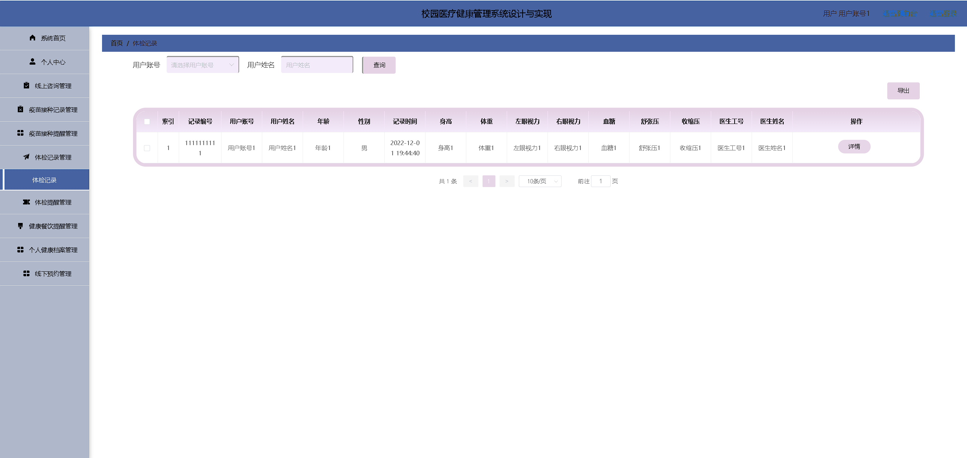This screenshot has width=967, height=458.
Task: Open the 用户账号 select dropdown
Action: point(203,65)
